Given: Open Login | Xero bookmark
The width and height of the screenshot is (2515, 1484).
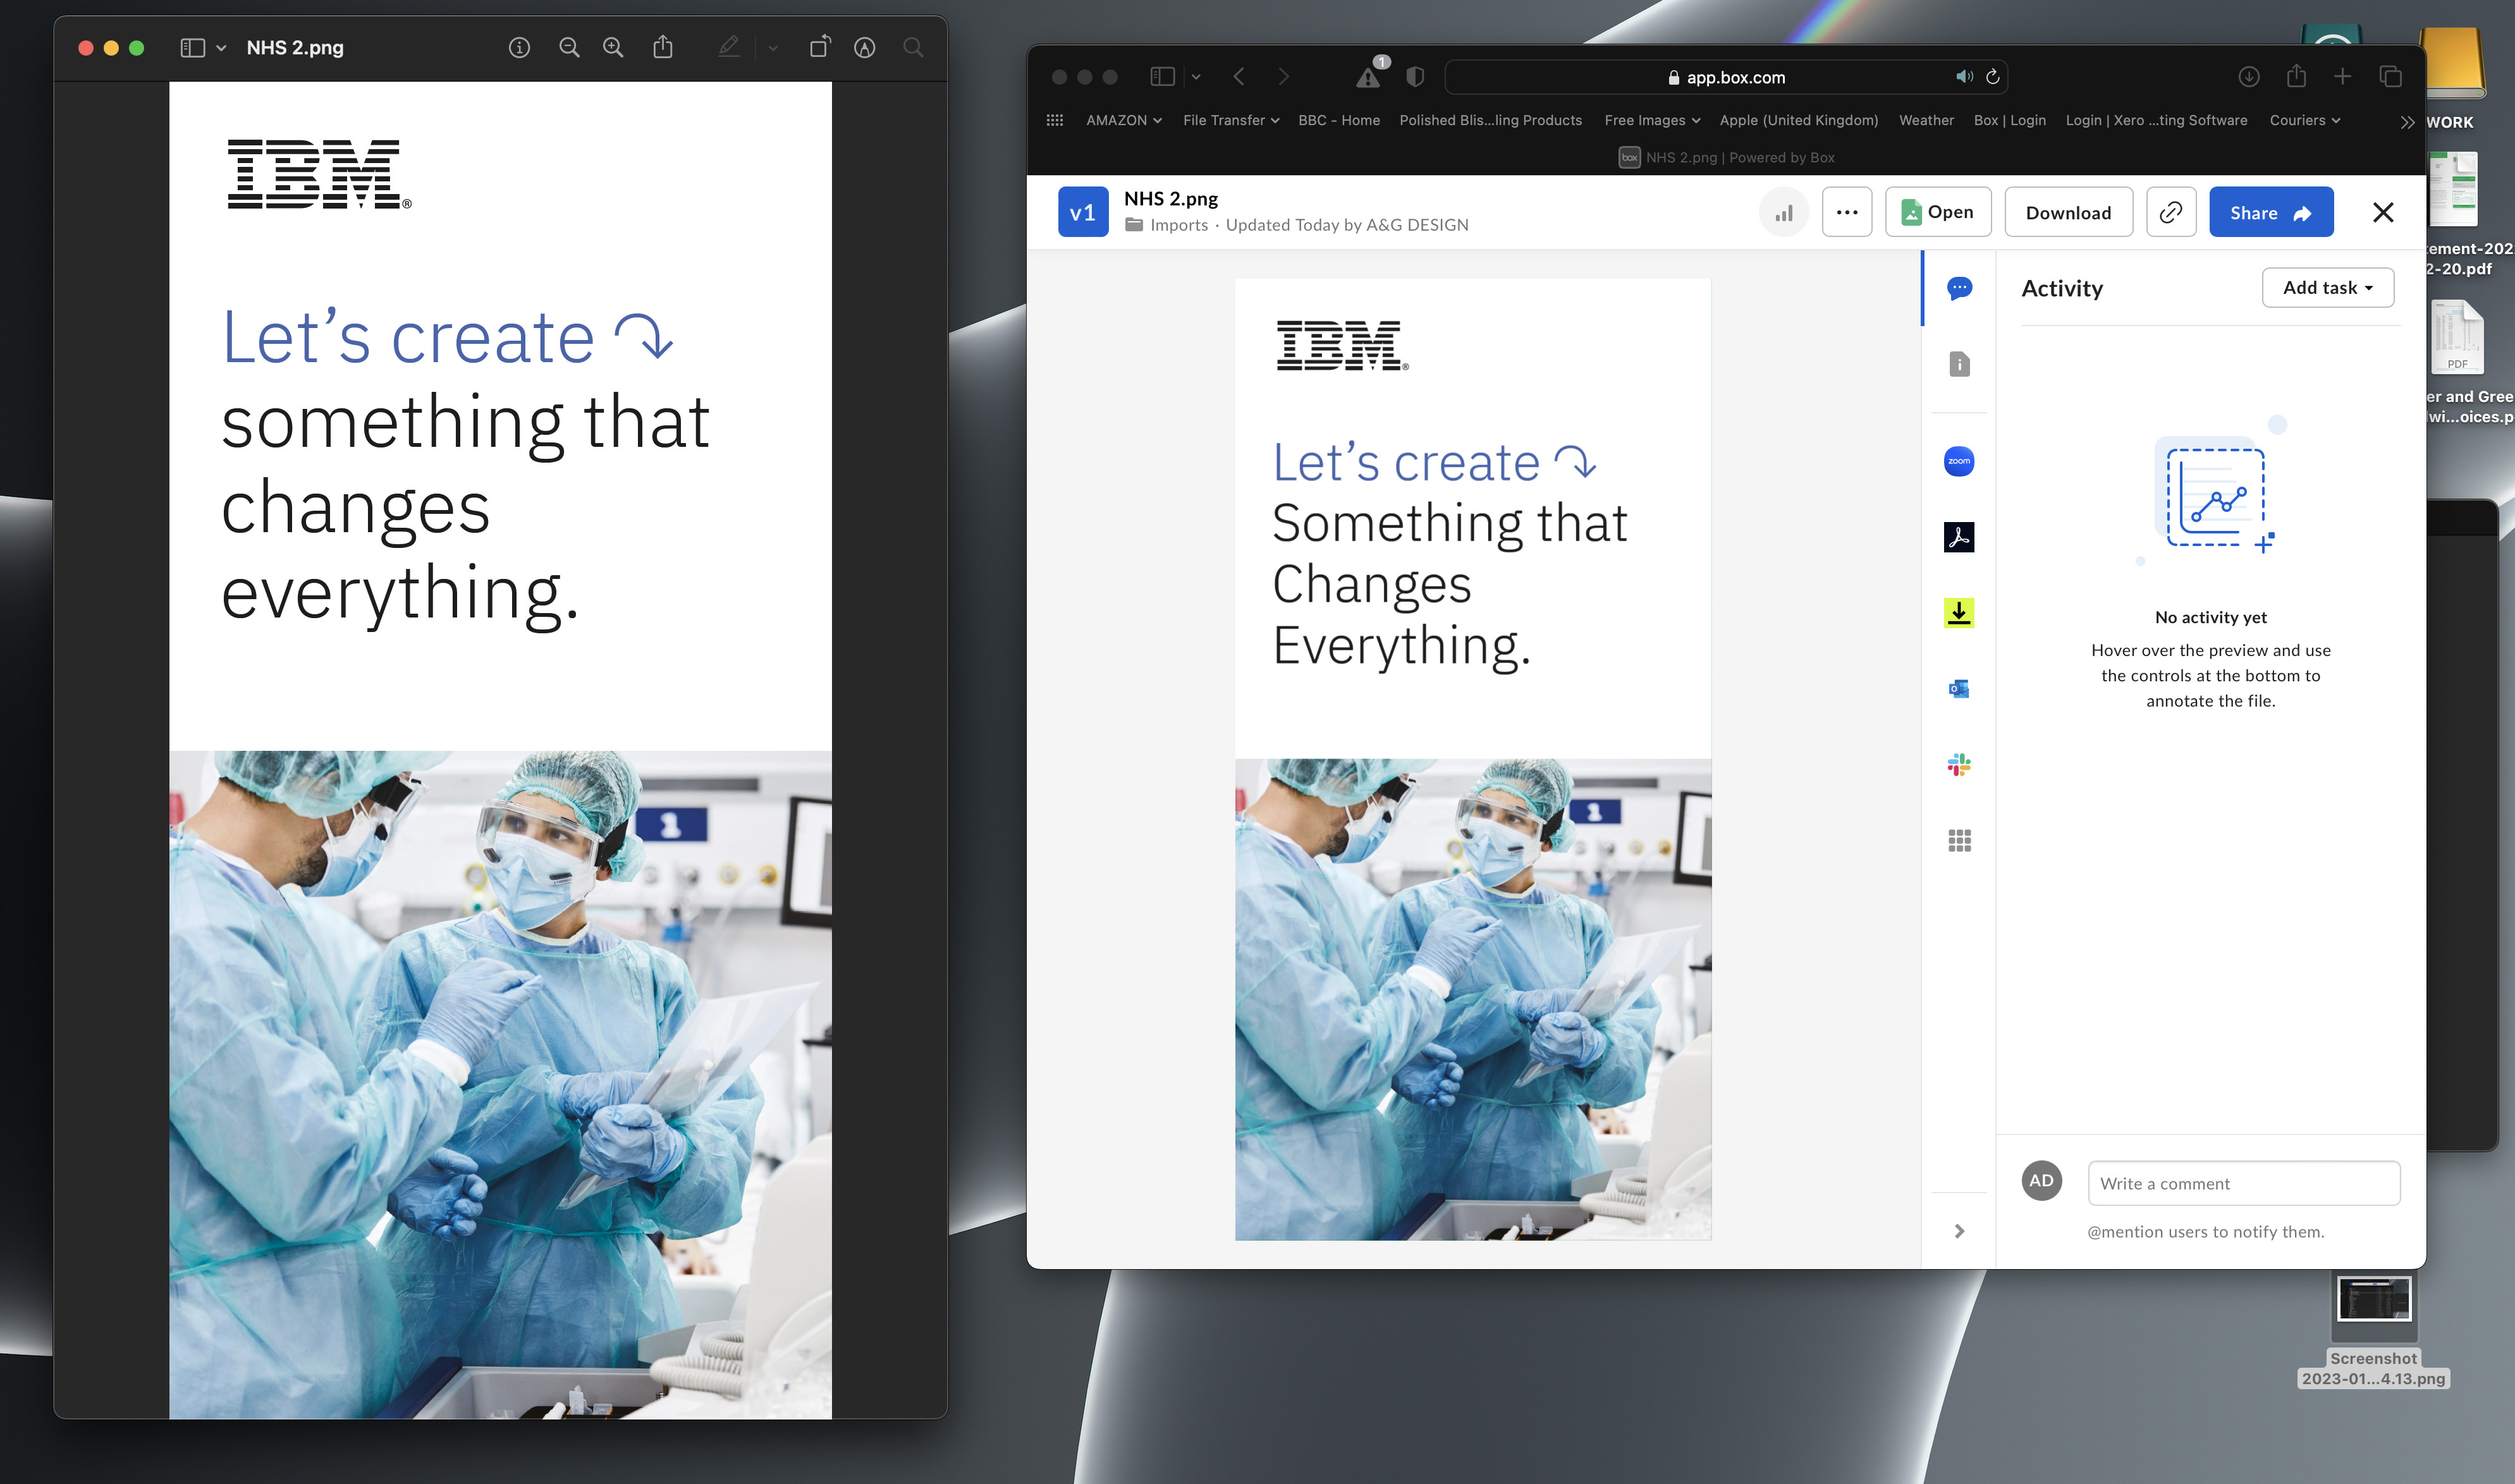Looking at the screenshot, I should click(2156, 120).
